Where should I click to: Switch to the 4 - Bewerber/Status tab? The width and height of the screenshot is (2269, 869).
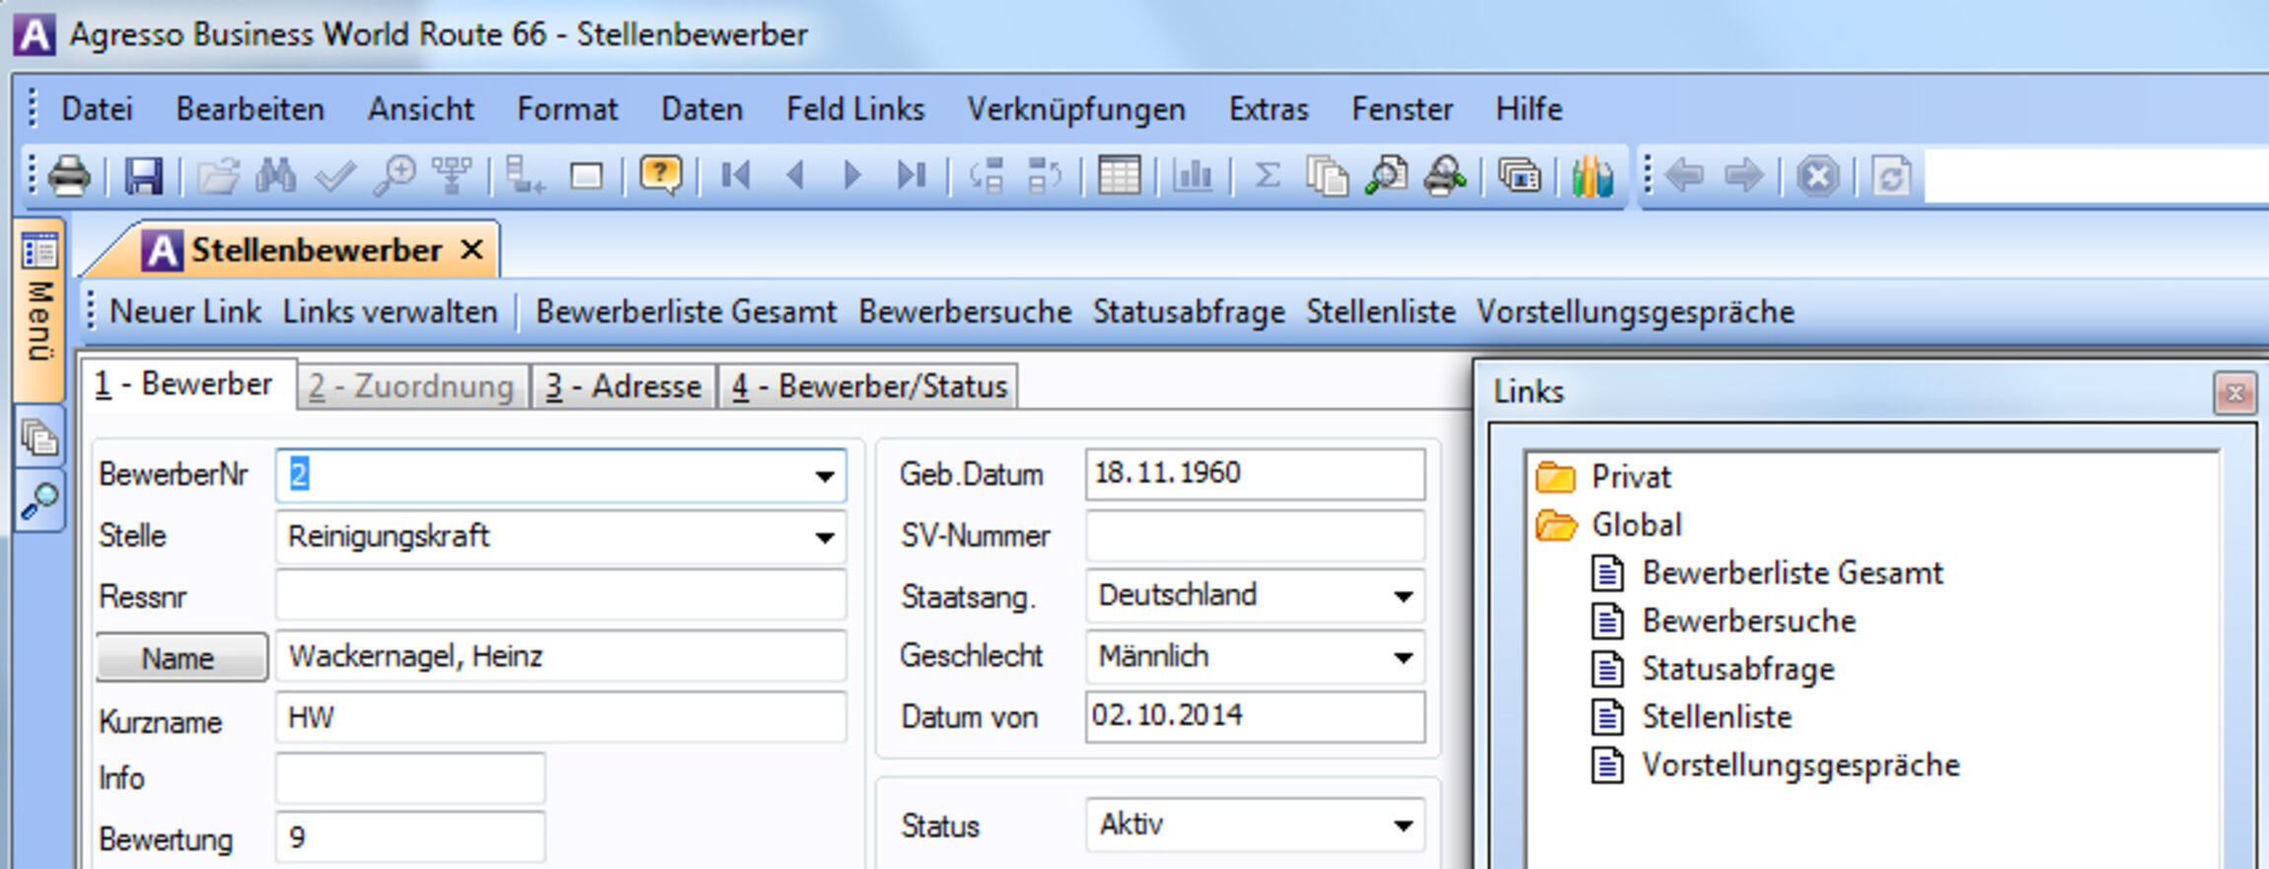pos(869,386)
